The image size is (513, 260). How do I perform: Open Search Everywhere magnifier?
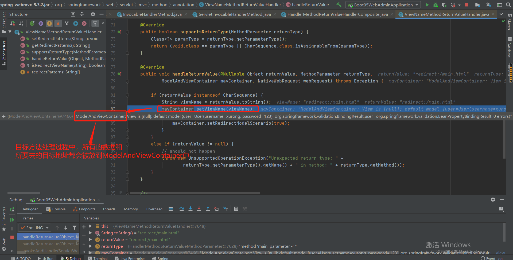point(508,5)
